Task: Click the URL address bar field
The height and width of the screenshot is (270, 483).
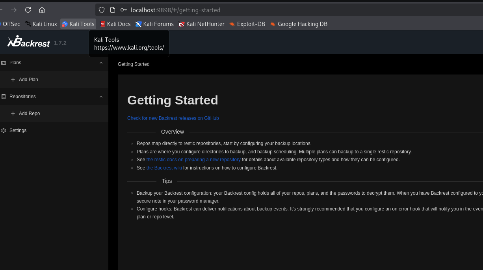Action: pos(276,10)
